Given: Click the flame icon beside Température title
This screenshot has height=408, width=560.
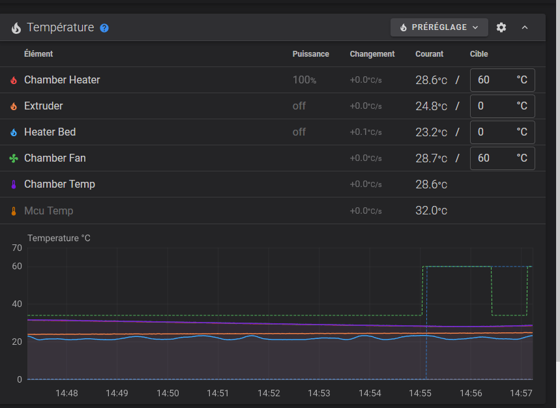Looking at the screenshot, I should coord(16,28).
